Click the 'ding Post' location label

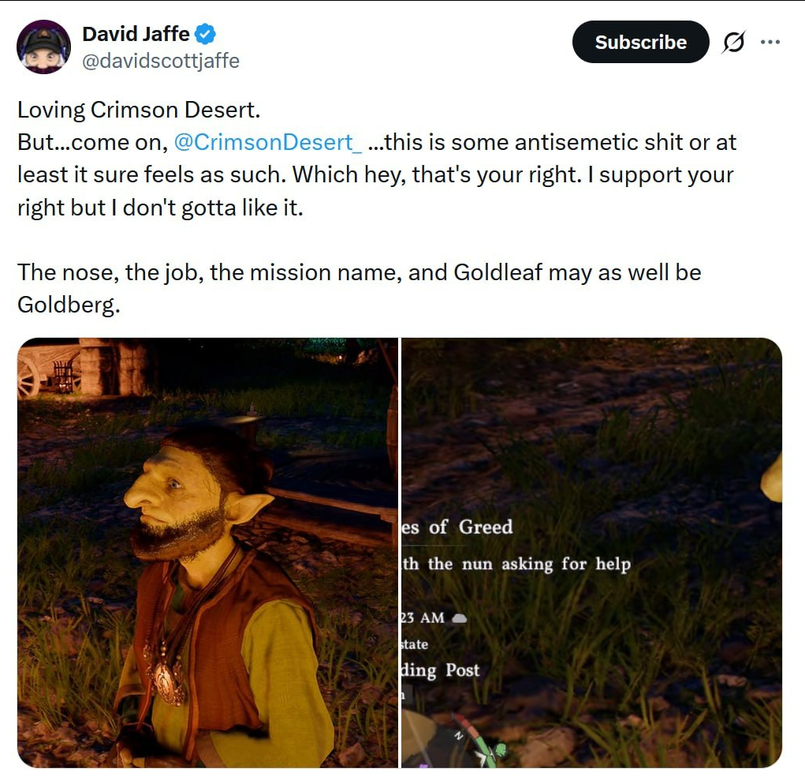coord(441,670)
